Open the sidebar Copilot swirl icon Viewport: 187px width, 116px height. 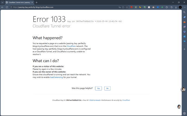point(184,32)
